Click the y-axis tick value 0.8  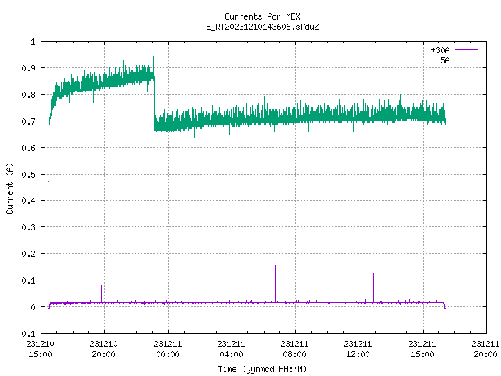pyautogui.click(x=28, y=95)
